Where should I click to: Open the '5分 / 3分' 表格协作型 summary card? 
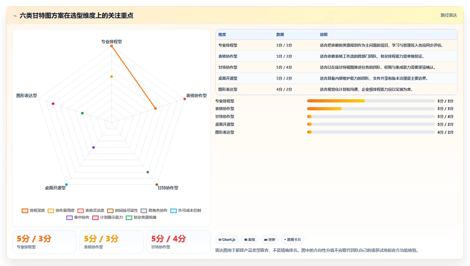point(111,242)
